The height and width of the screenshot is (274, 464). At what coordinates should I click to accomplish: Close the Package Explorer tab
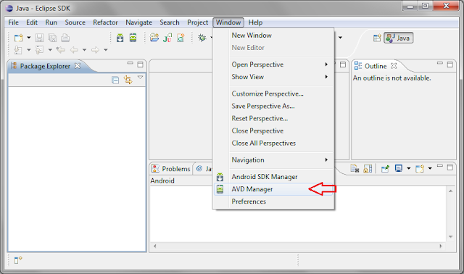(x=78, y=66)
